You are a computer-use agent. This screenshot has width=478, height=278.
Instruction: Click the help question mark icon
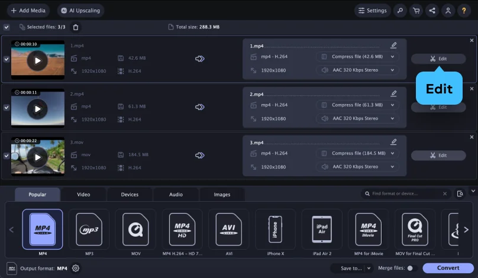click(x=464, y=11)
